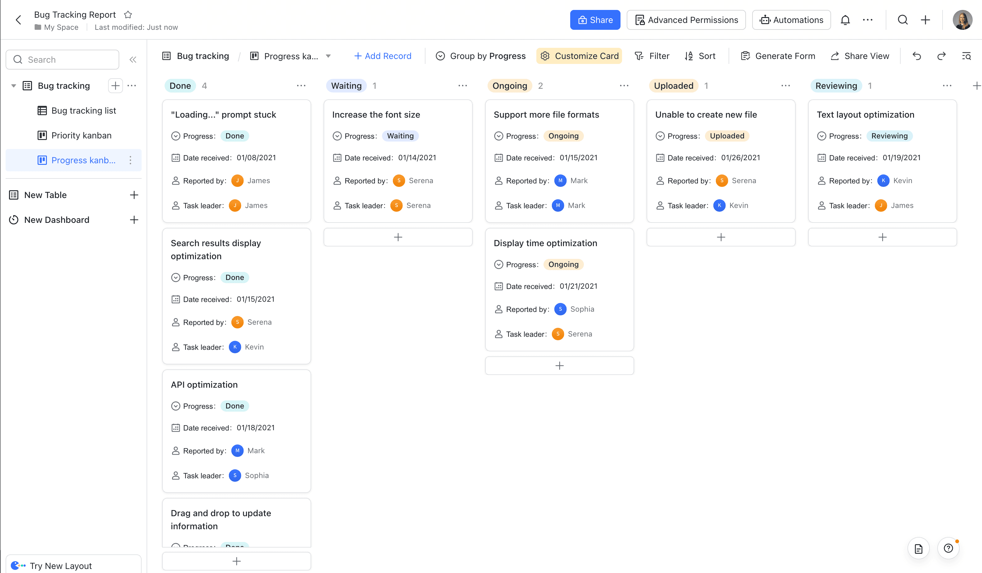Go back using the left arrow
982x573 pixels.
point(18,20)
